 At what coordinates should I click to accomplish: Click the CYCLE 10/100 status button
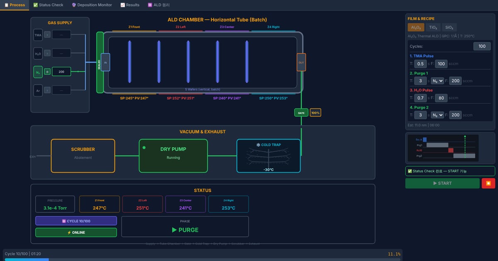click(76, 221)
